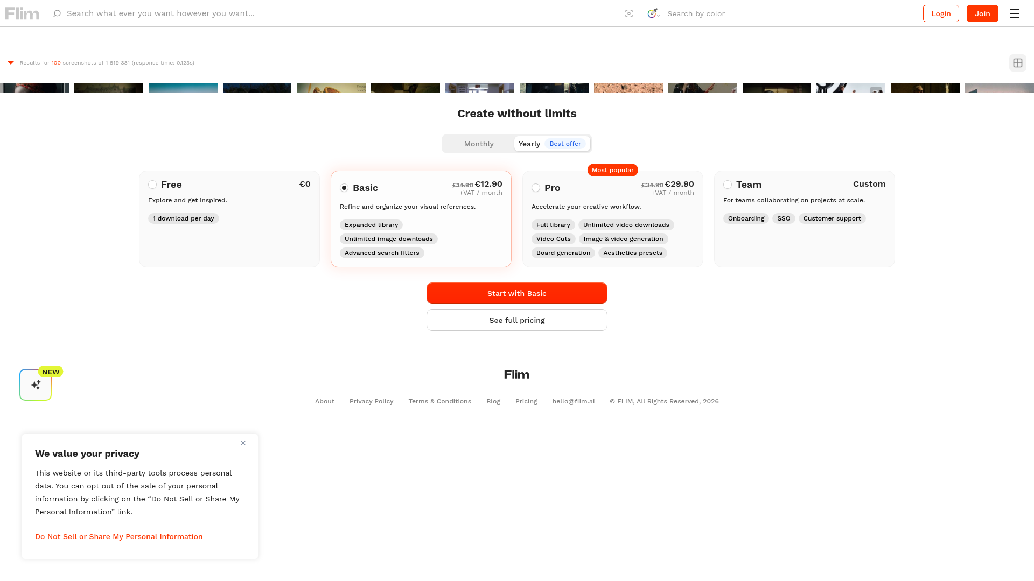Click the Onboarding tag
The height and width of the screenshot is (581, 1034).
pos(746,218)
